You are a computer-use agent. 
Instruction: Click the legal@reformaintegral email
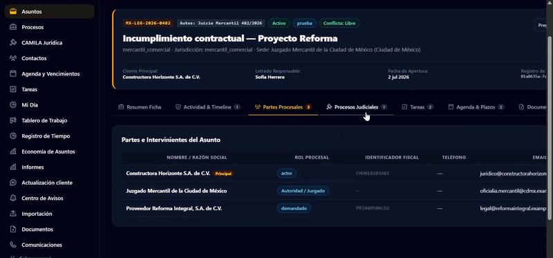point(513,208)
